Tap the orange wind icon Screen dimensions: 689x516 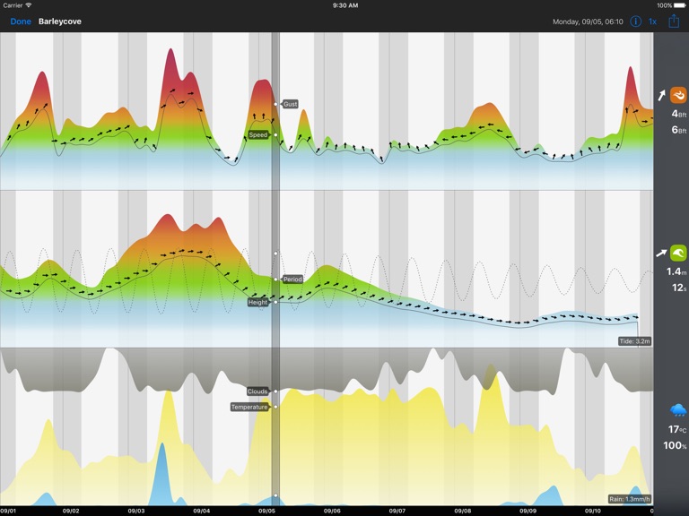pyautogui.click(x=678, y=95)
